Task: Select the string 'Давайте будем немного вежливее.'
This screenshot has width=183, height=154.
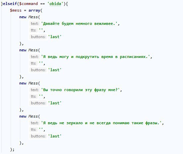Action: 79,24
